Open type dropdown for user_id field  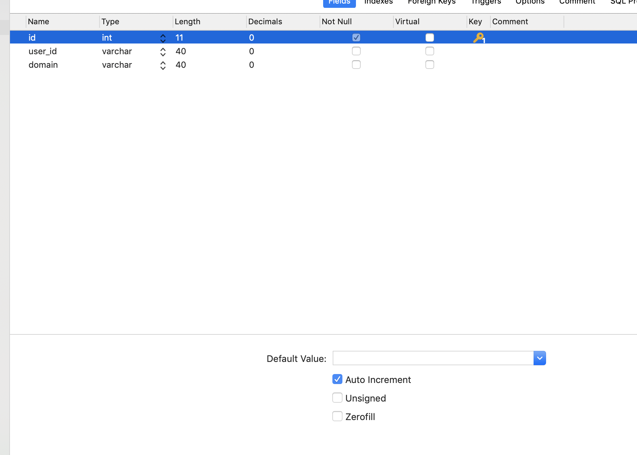163,52
